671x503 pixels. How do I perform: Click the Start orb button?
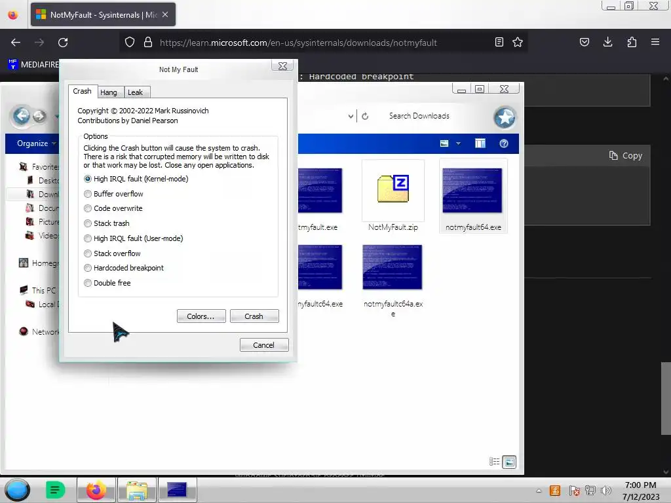(x=17, y=490)
